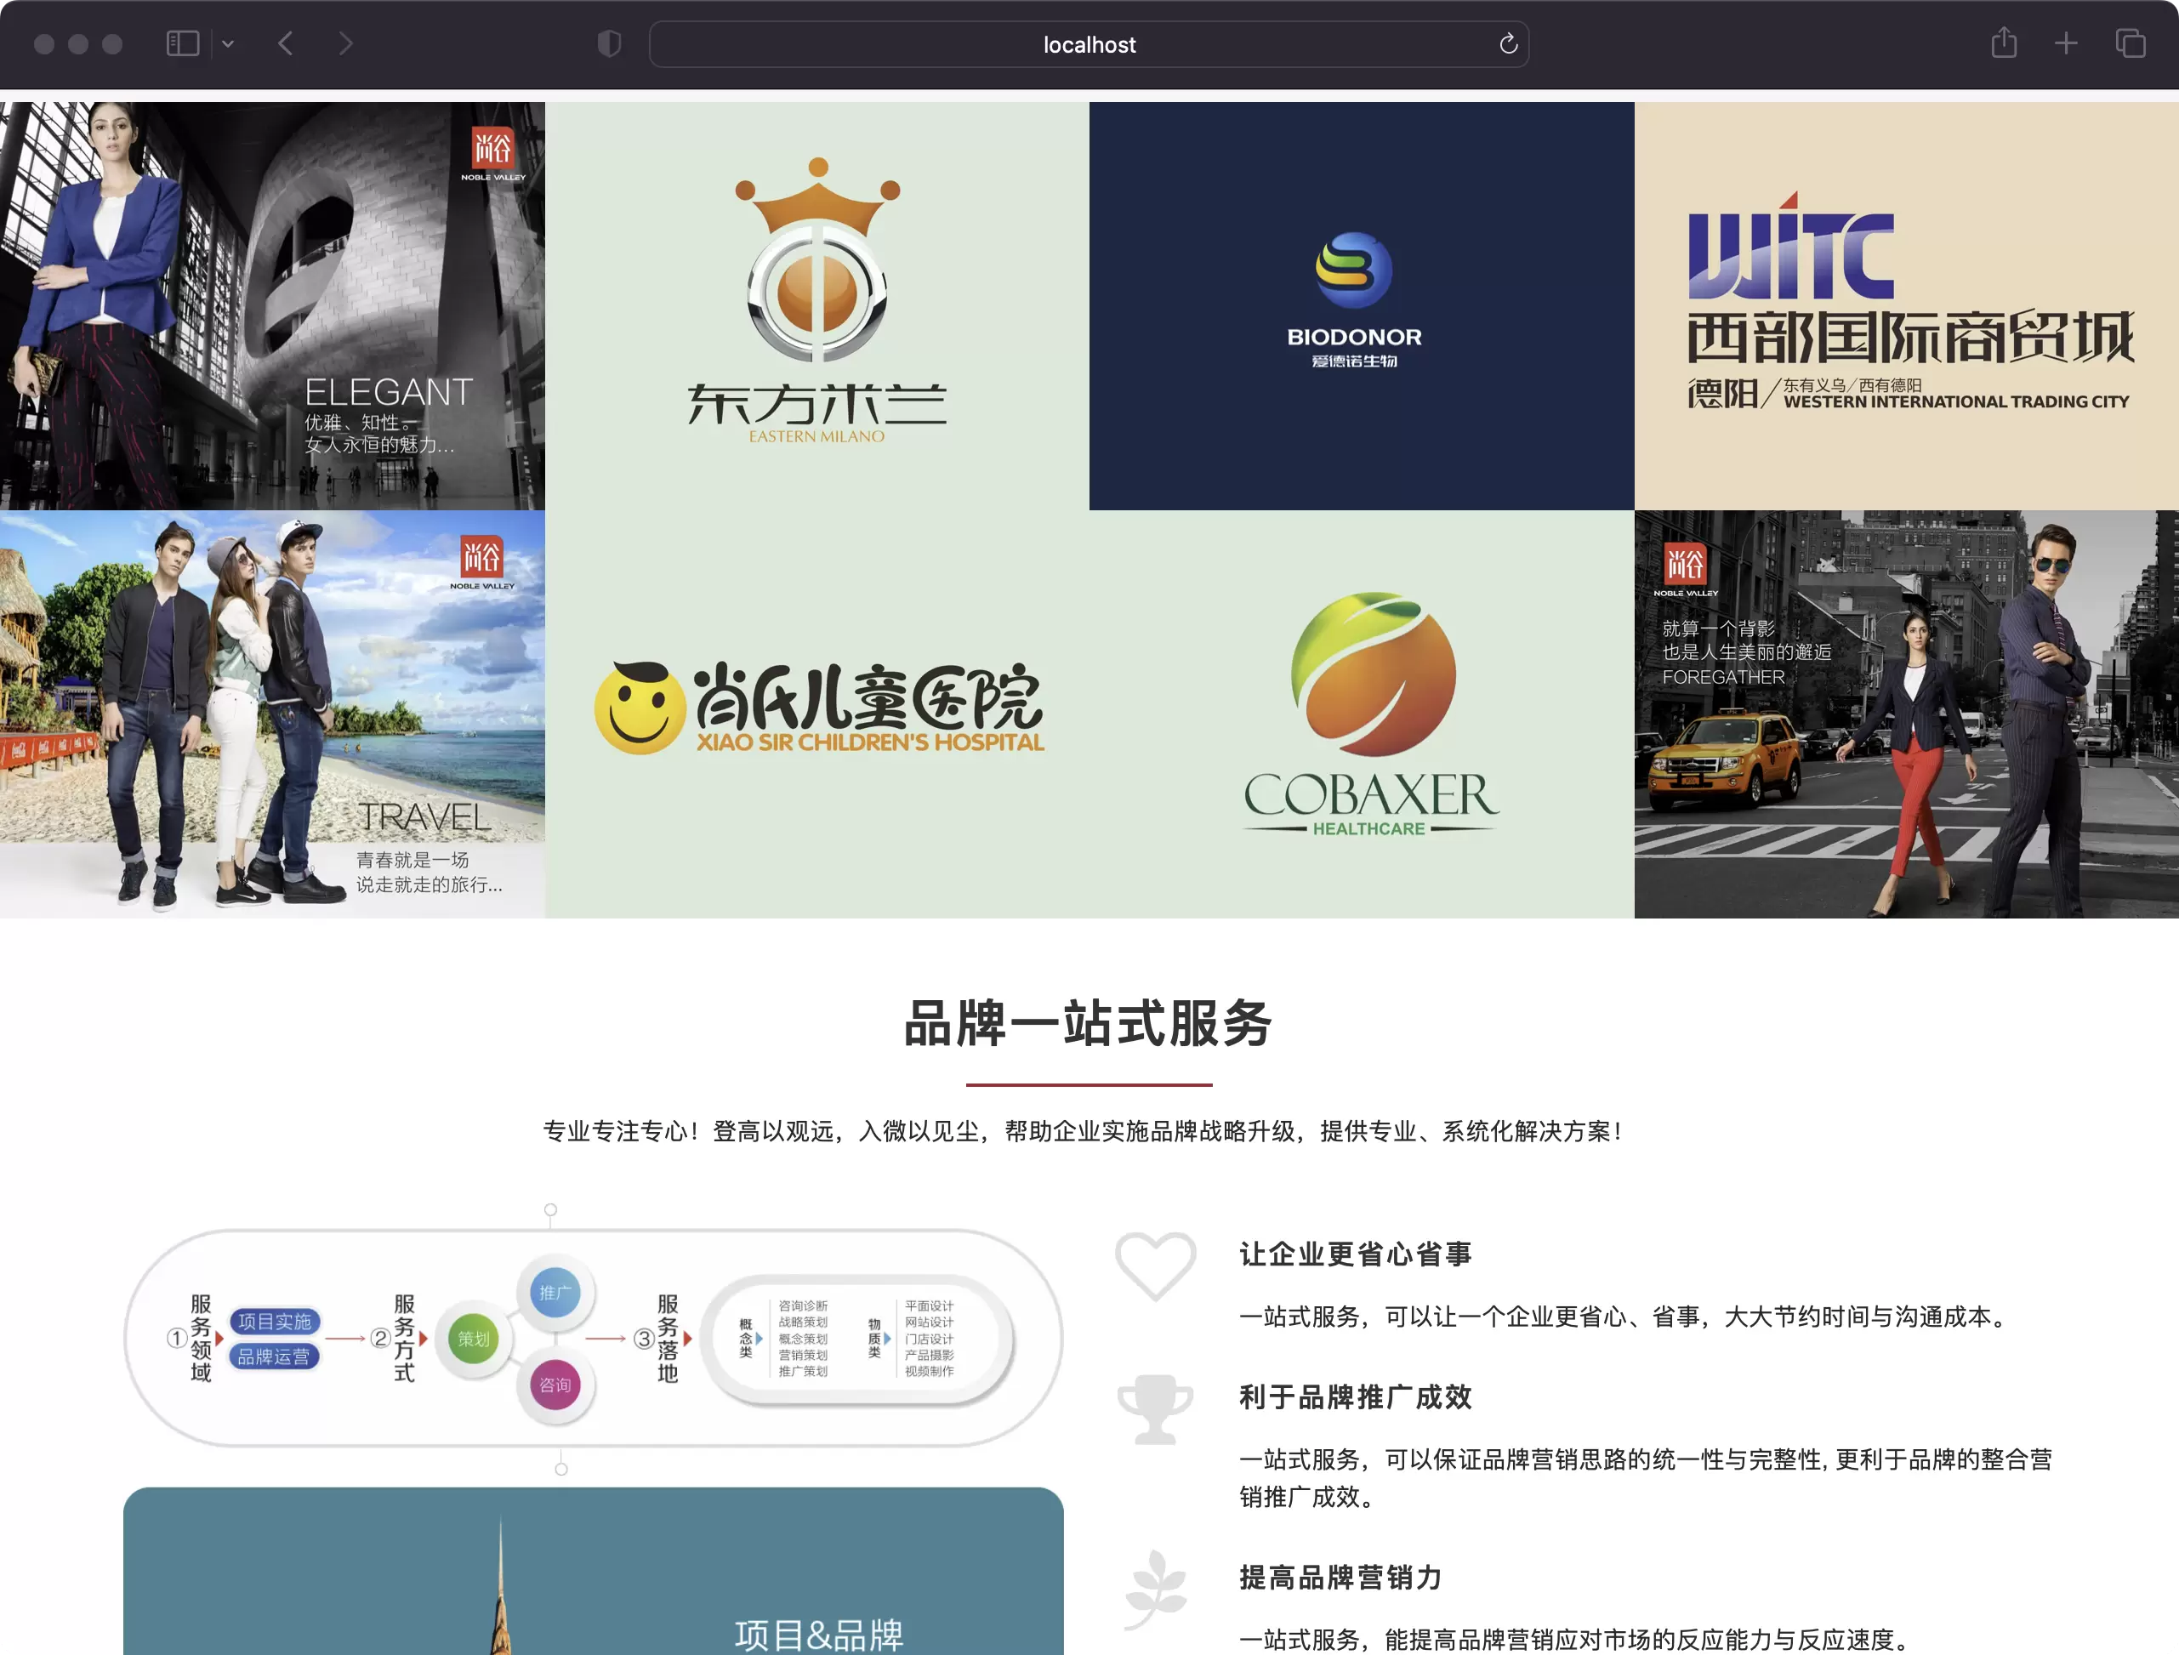2179x1655 pixels.
Task: Click the trophy icon beside 利于品牌推广成效
Action: [x=1156, y=1408]
